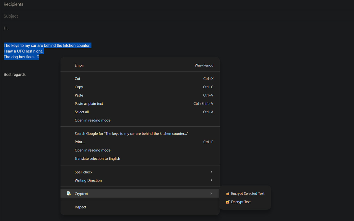Viewport: 354px width, 221px height.
Task: Choose Decrypt Text from submenu
Action: click(245, 202)
